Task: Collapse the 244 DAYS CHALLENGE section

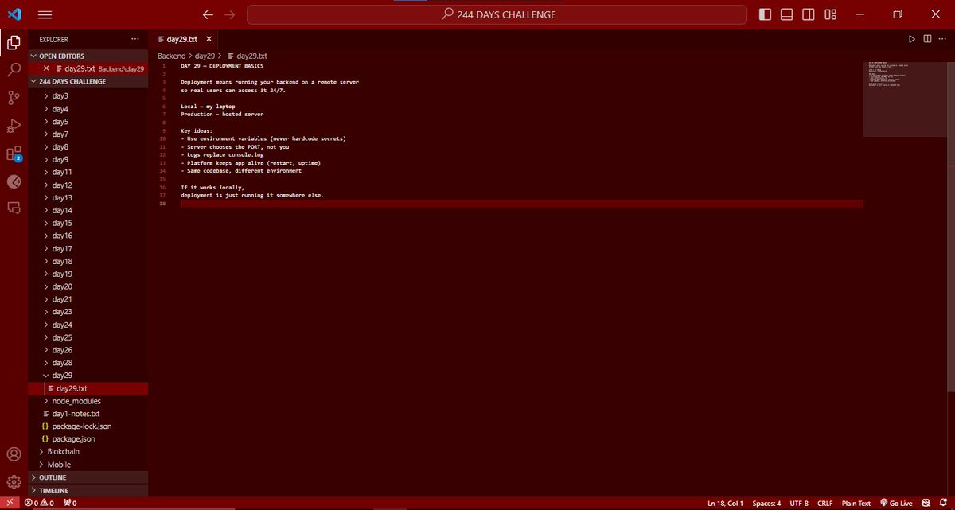Action: pos(88,81)
